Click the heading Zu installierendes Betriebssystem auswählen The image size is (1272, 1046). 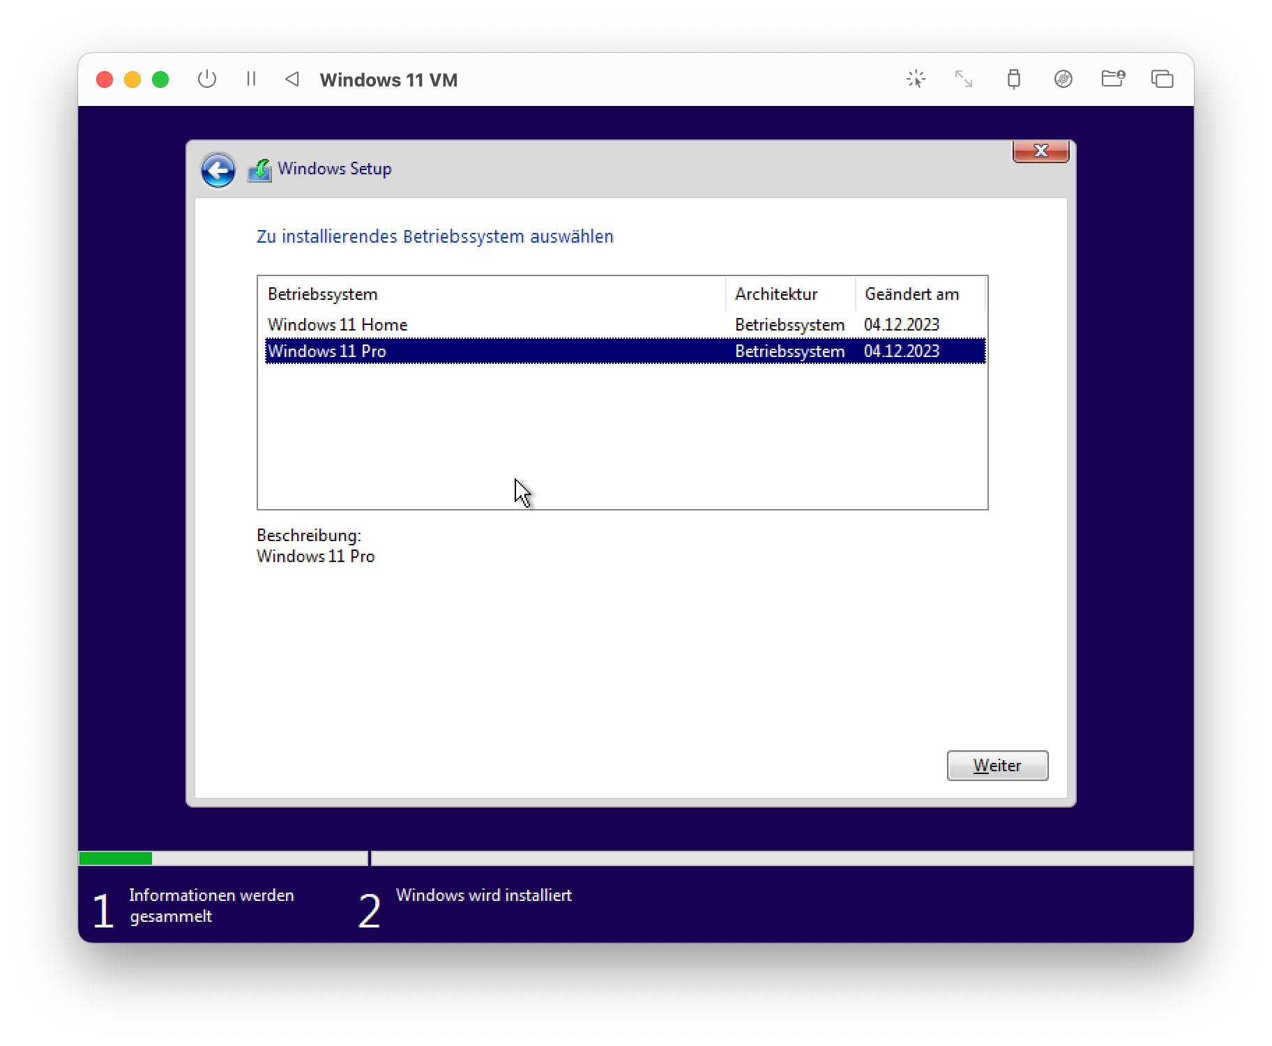pyautogui.click(x=435, y=237)
